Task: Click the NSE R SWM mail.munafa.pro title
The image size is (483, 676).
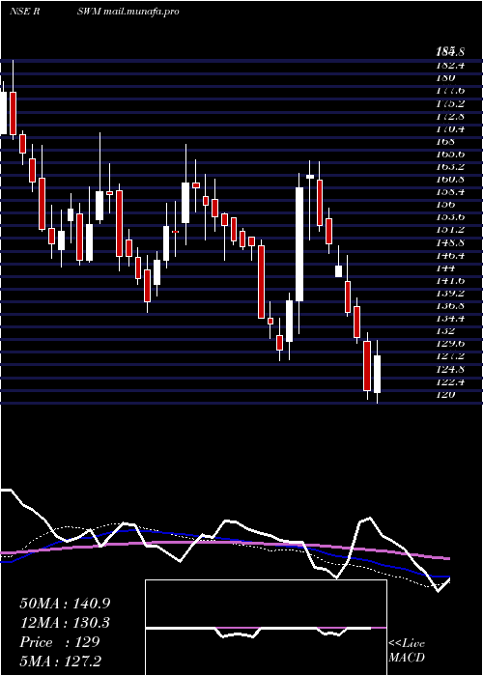Action: 94,12
